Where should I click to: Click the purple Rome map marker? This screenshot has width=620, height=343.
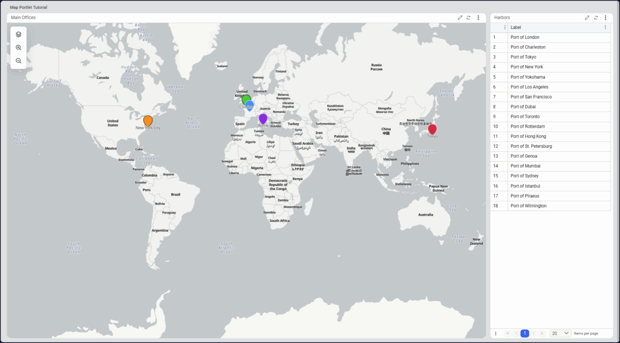pyautogui.click(x=263, y=118)
